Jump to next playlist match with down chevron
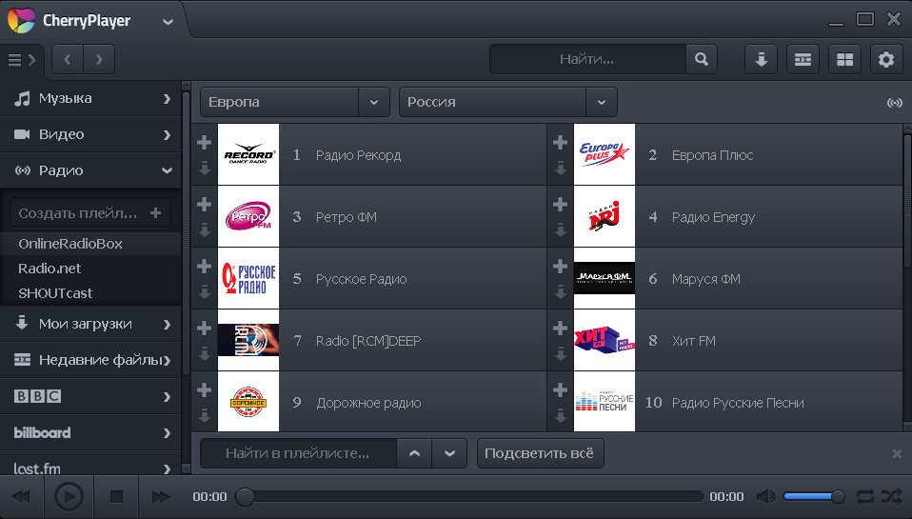The width and height of the screenshot is (912, 519). (449, 453)
